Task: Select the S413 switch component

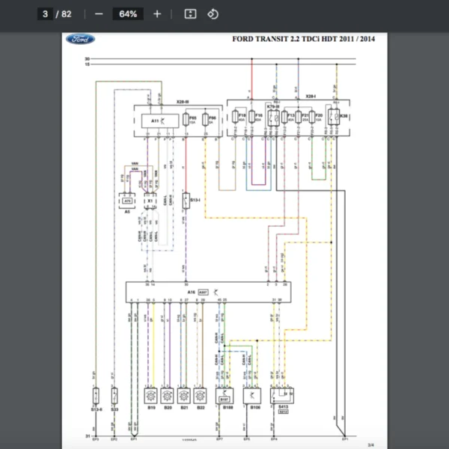Action: pos(283,395)
